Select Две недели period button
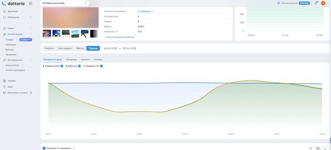 (x=65, y=48)
